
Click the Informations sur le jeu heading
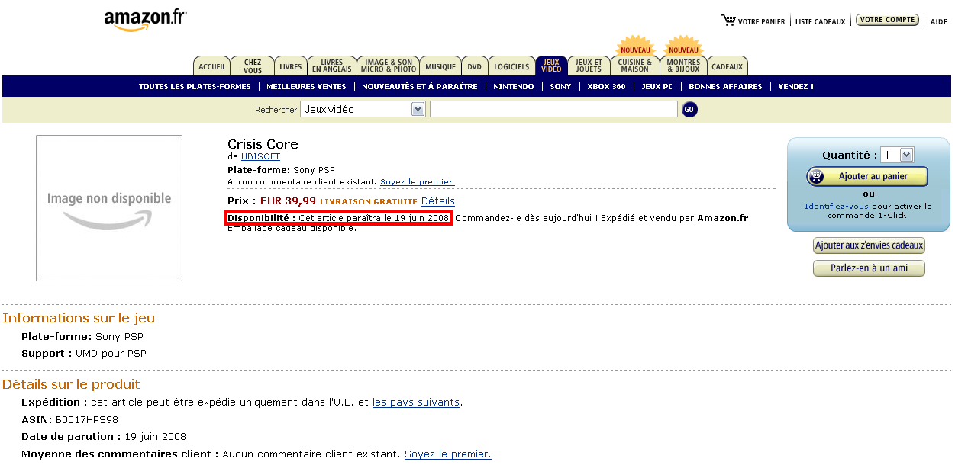coord(79,318)
